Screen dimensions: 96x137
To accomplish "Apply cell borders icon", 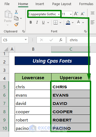I will pyautogui.click(x=55, y=22).
